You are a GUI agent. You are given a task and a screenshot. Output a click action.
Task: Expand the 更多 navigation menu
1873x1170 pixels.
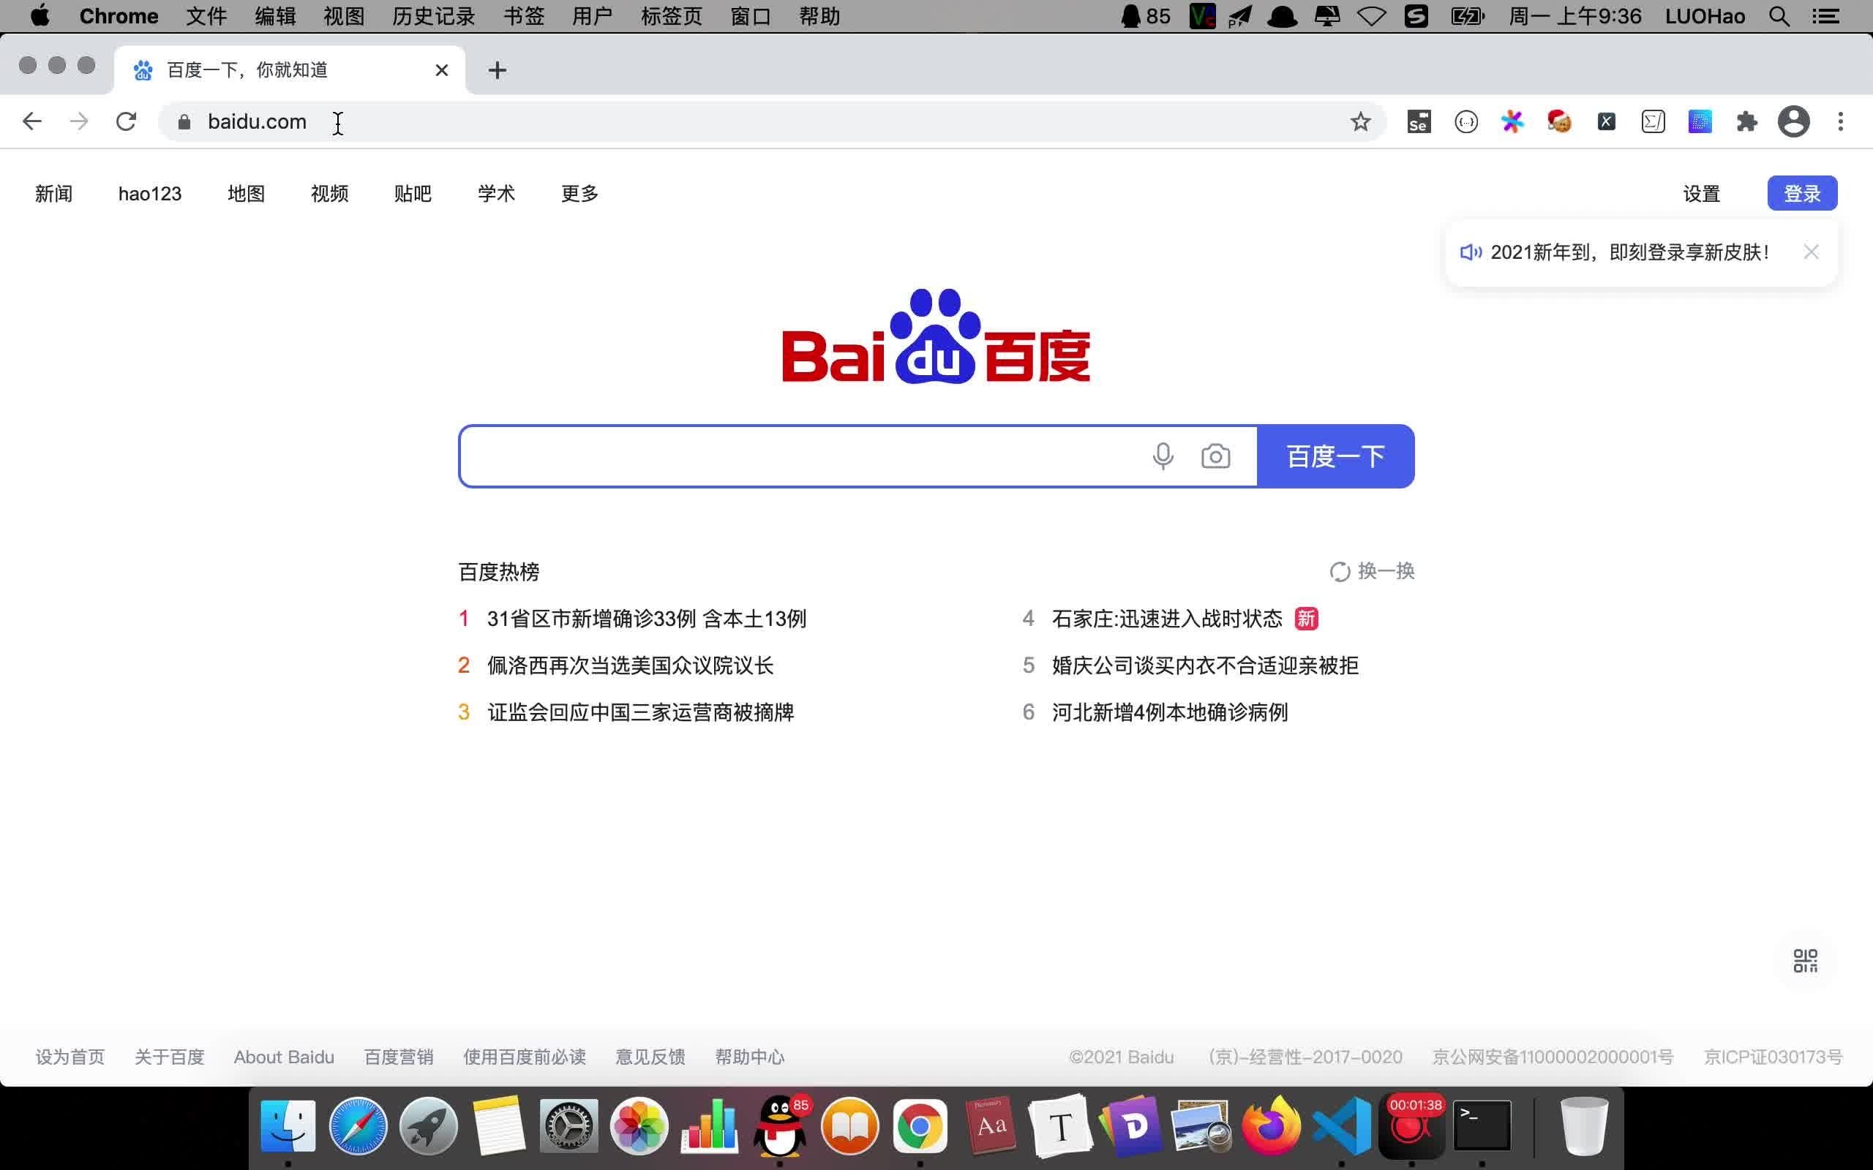579,194
